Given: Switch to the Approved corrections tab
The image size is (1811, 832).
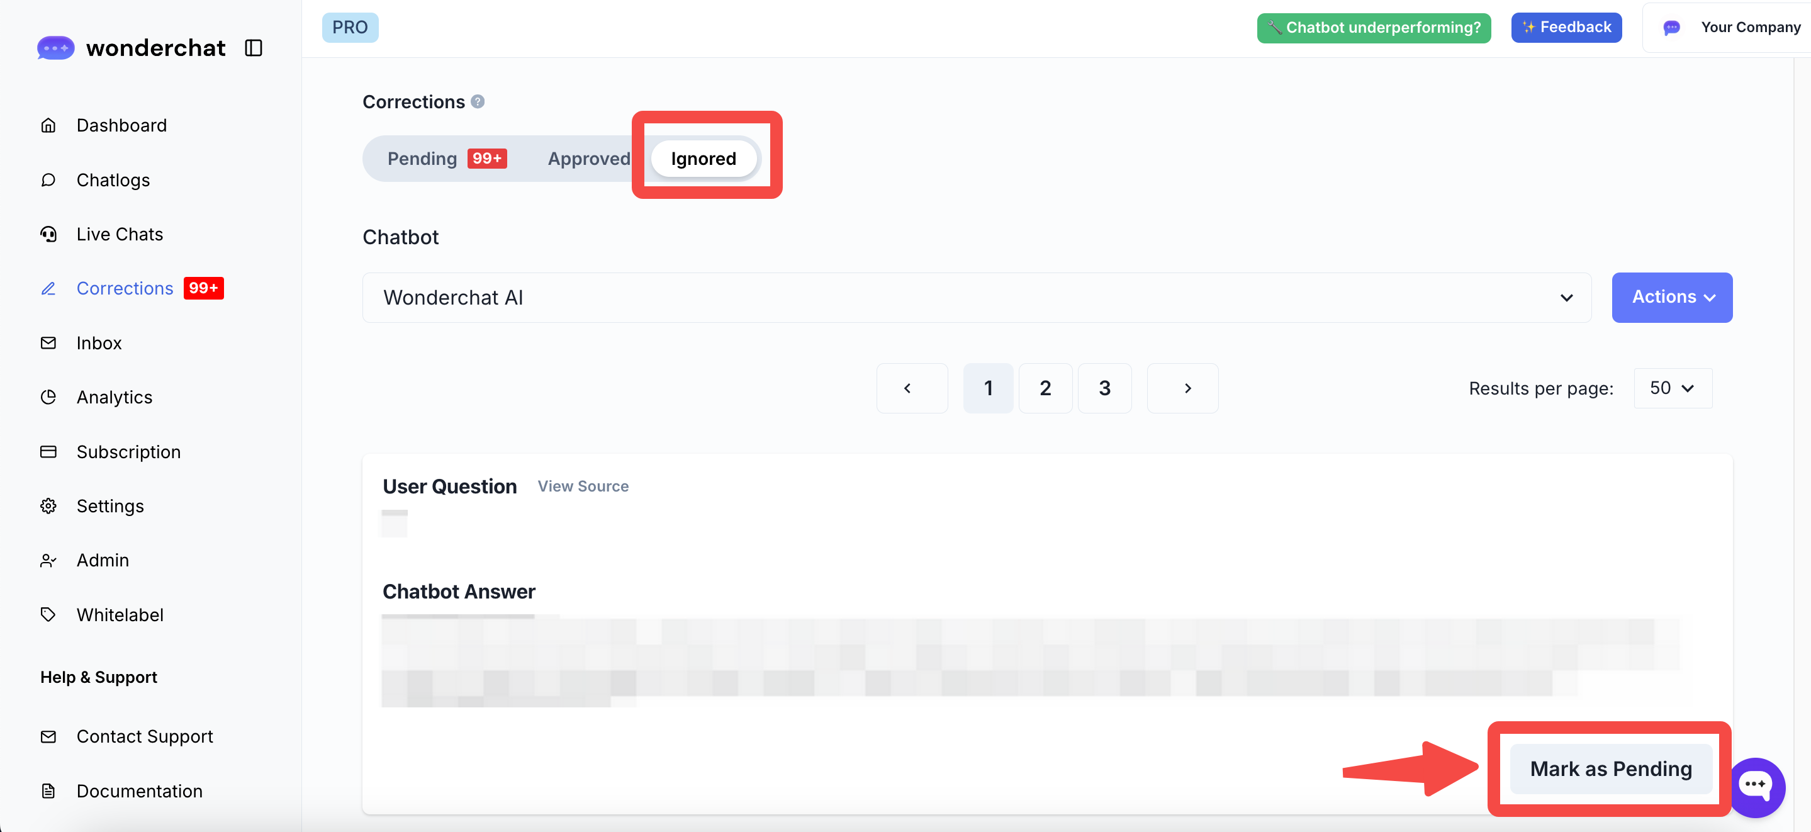Looking at the screenshot, I should (x=588, y=159).
